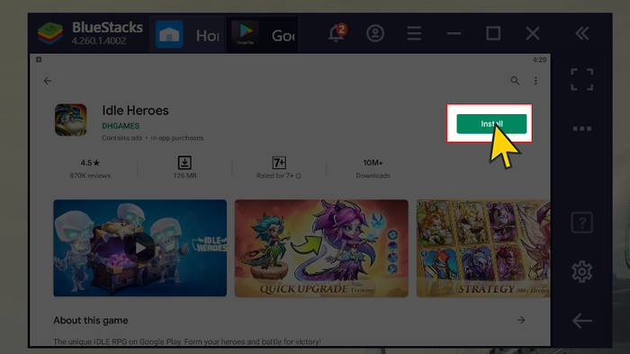Click the Android back arrow in the sidebar
The height and width of the screenshot is (354, 630).
581,321
